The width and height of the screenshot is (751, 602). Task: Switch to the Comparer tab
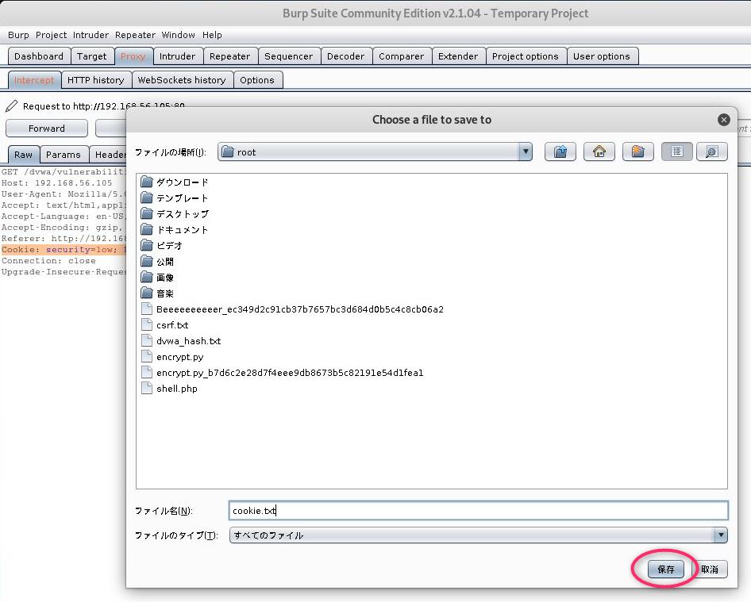pyautogui.click(x=402, y=56)
